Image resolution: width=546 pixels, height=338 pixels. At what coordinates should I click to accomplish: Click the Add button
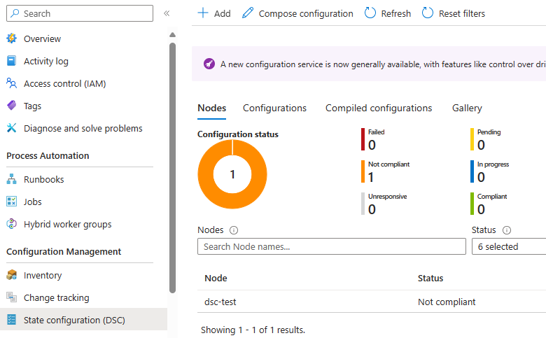[214, 13]
